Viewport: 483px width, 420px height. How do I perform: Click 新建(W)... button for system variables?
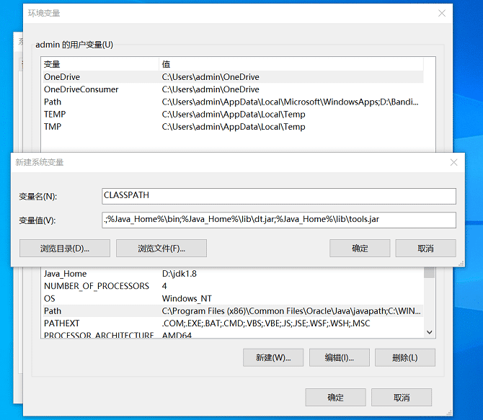(273, 357)
